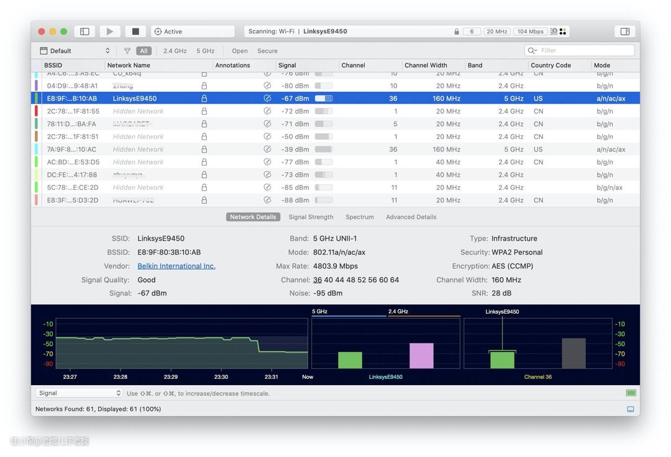Click the filter funnel icon
Viewport: 671px width, 457px height.
(x=127, y=51)
